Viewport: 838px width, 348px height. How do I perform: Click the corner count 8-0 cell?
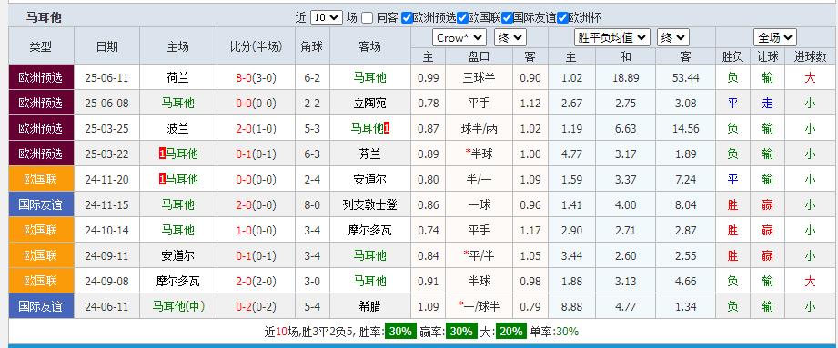[x=312, y=205]
